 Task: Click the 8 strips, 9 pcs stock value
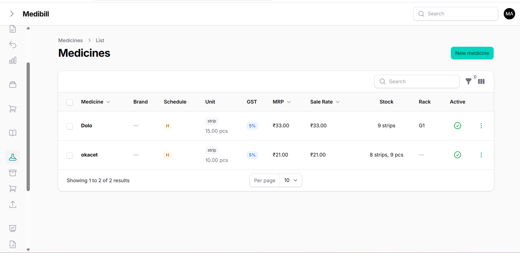point(386,155)
